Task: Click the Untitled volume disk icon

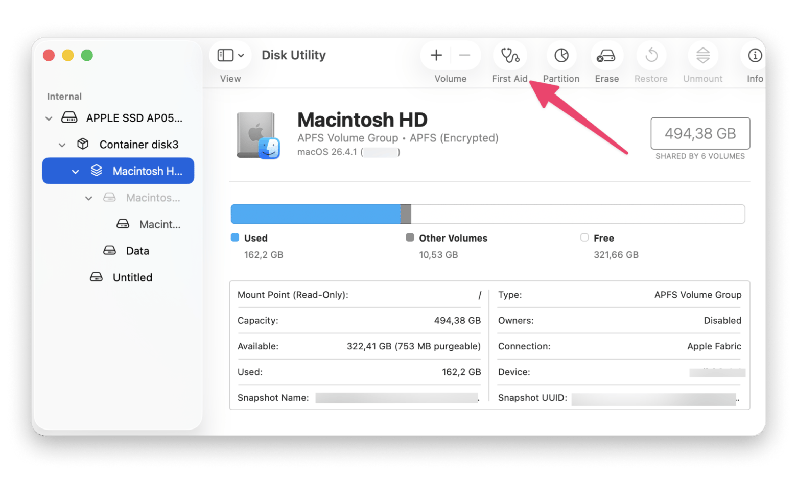Action: pos(96,277)
